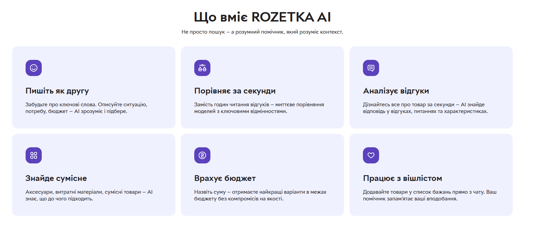540x230 pixels.
Task: Select the 'Порівняє за секунди' title
Action: pyautogui.click(x=235, y=91)
